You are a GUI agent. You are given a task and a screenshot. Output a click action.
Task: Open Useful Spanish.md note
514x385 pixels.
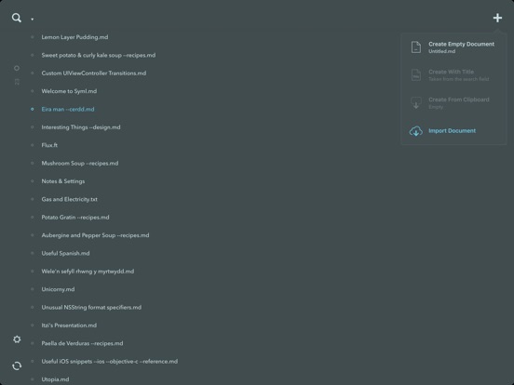tap(65, 253)
